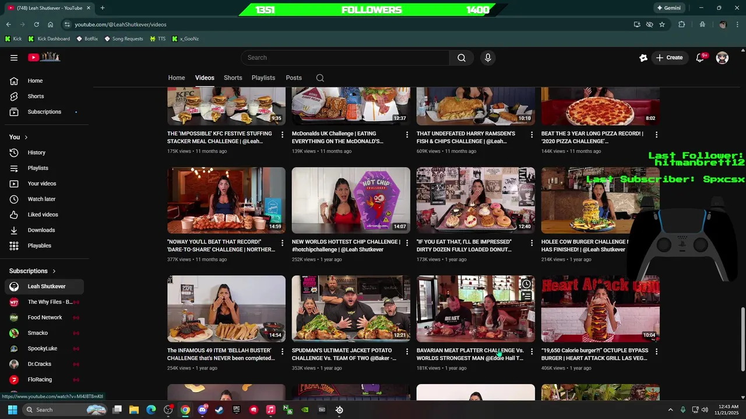
Task: Open options for Octuple Bypass Burger video
Action: click(656, 351)
